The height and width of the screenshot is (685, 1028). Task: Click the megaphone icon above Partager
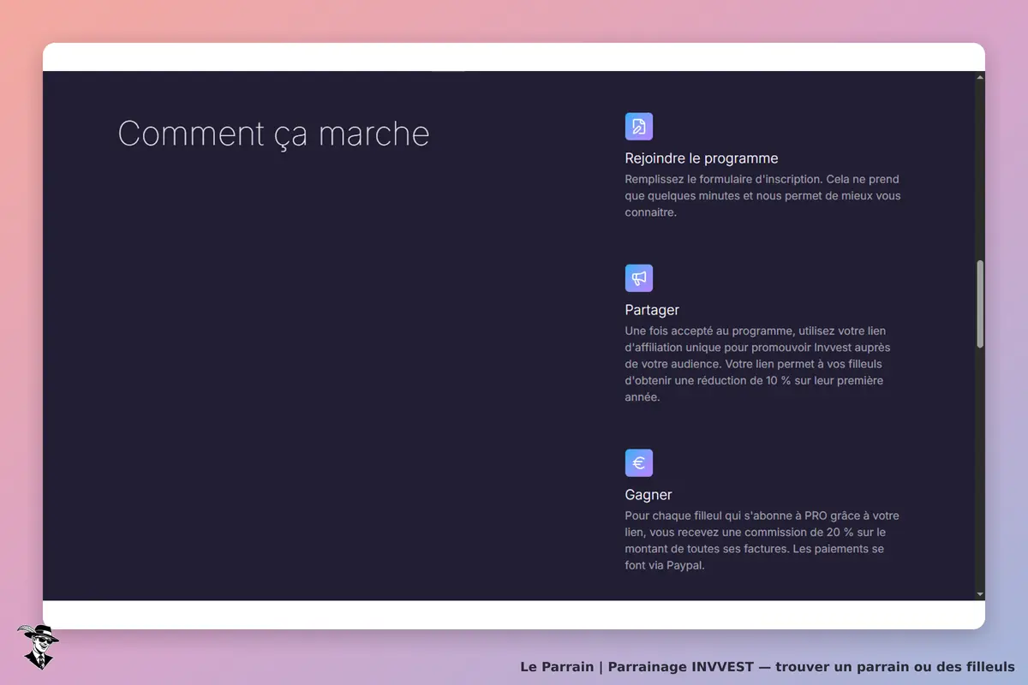coord(639,278)
